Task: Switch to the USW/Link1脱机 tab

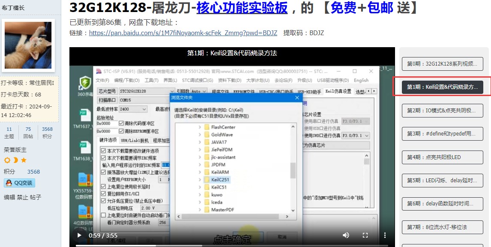Action: [135, 140]
